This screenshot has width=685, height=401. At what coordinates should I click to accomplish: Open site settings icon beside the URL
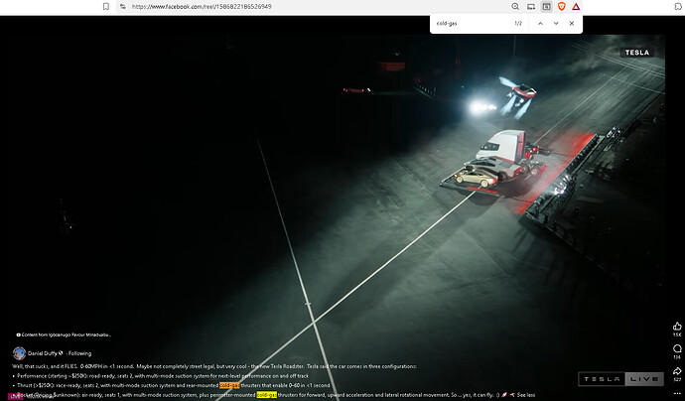click(123, 7)
